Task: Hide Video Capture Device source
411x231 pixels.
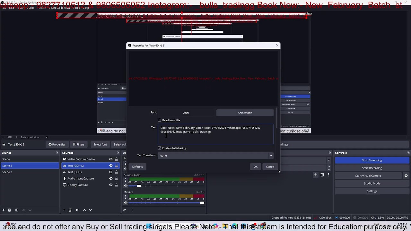Action: [111, 159]
